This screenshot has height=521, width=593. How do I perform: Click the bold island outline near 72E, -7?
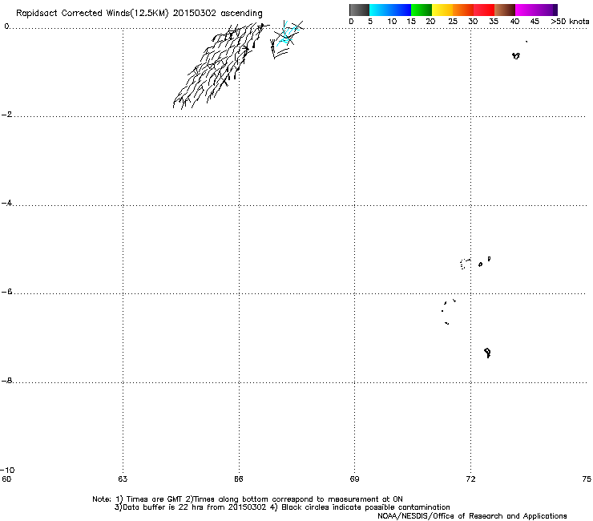487,353
